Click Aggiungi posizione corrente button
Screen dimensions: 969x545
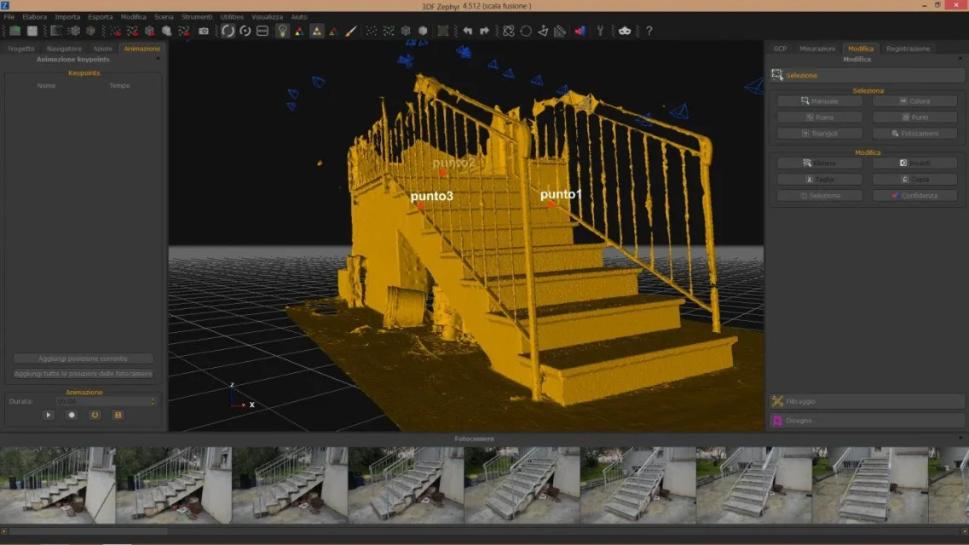pos(83,359)
